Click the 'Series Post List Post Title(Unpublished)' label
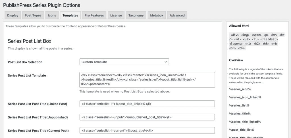Screen dimensions: 291x138 tap(38, 117)
